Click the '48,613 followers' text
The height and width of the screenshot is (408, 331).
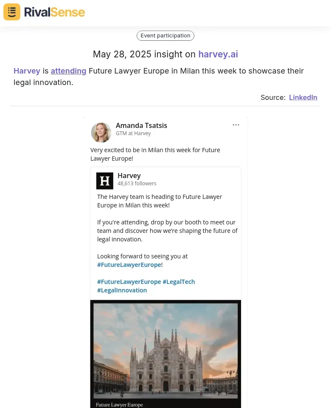tap(137, 184)
